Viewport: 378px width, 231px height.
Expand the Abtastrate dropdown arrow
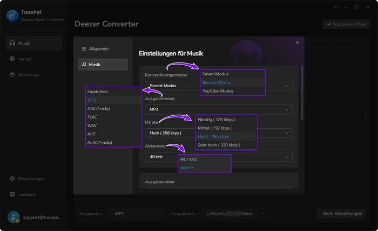point(287,157)
